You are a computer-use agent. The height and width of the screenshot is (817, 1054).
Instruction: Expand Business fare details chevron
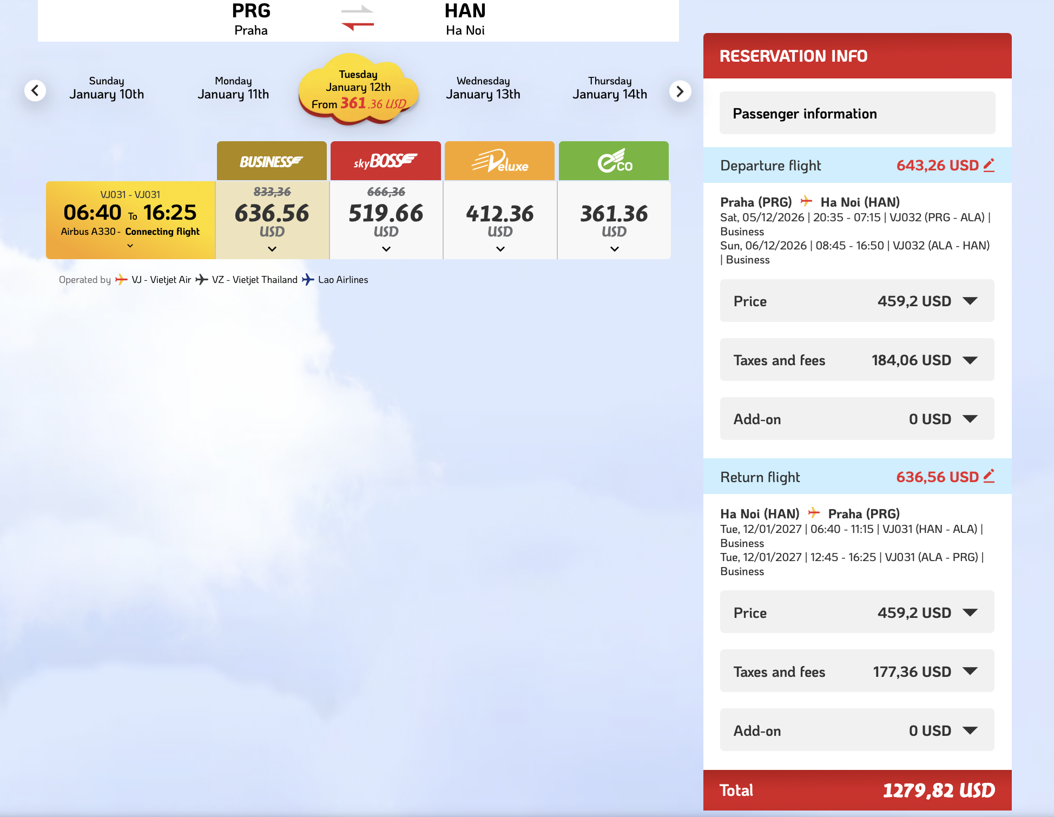coord(272,249)
